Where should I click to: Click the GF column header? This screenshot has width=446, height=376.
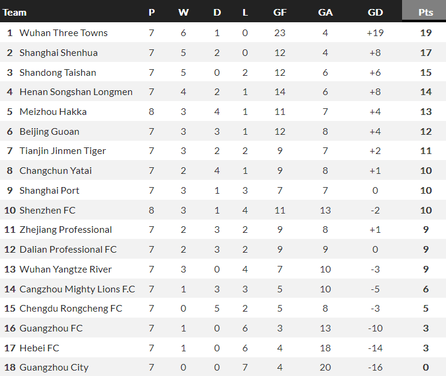click(279, 12)
